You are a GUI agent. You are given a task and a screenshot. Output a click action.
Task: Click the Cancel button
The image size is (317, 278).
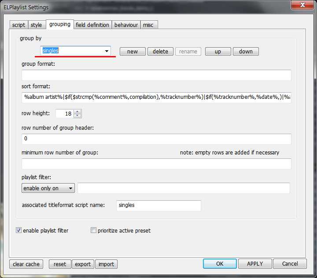click(290, 263)
